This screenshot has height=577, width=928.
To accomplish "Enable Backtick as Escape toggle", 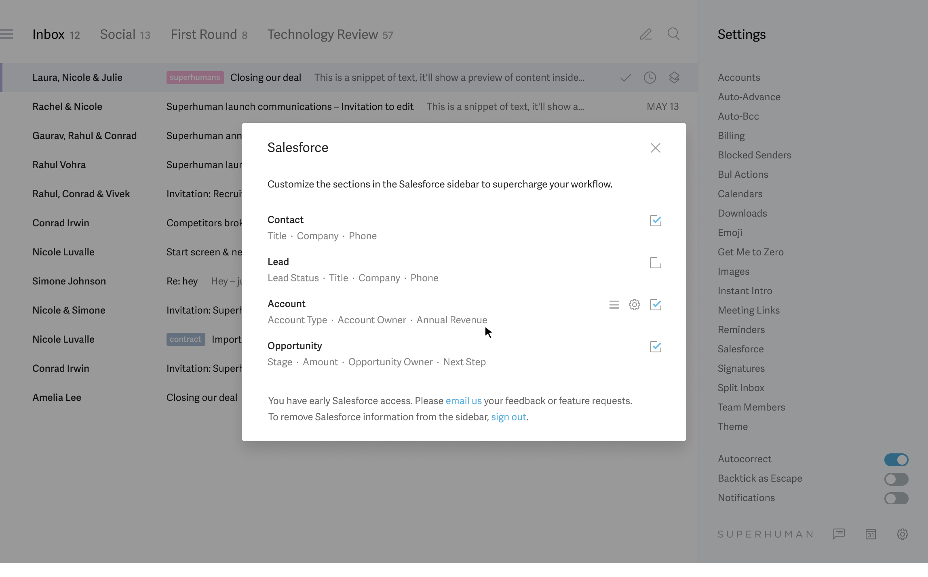I will pos(896,479).
